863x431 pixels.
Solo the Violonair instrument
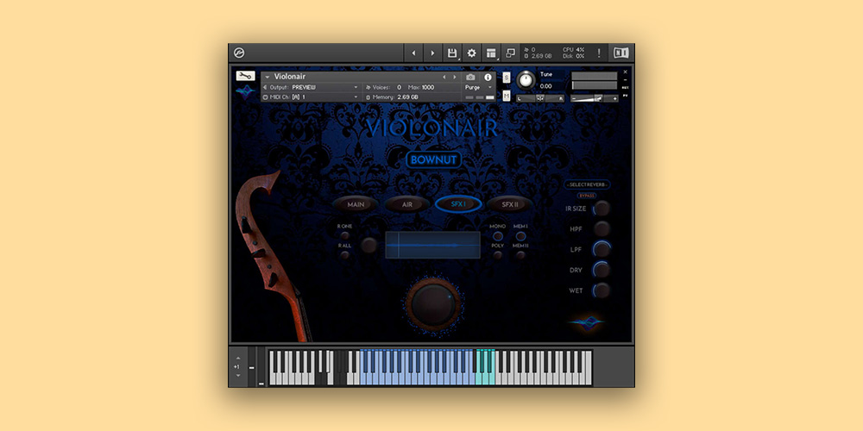click(x=506, y=75)
